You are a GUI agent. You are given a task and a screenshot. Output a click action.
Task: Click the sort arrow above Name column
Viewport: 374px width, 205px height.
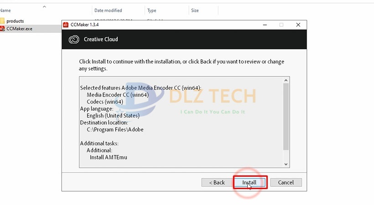pyautogui.click(x=44, y=7)
